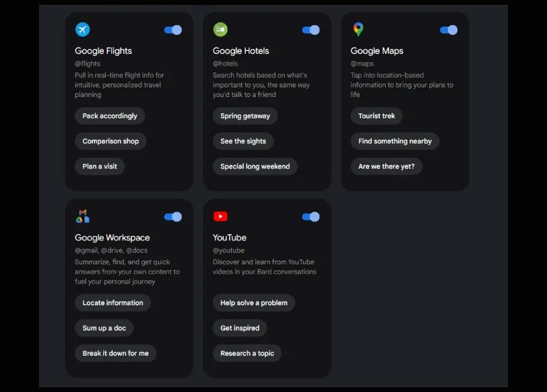Click the Find something nearby chip
547x392 pixels.
395,141
